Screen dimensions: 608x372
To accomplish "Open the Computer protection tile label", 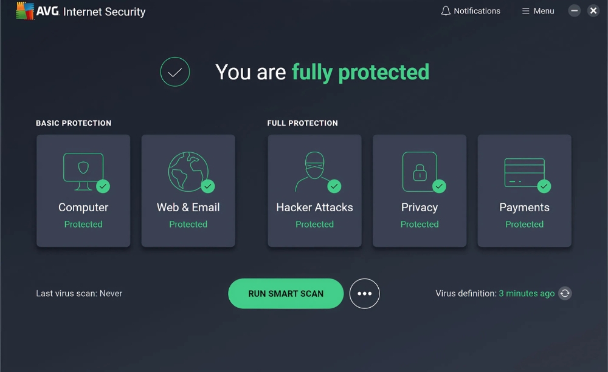I will tap(83, 208).
